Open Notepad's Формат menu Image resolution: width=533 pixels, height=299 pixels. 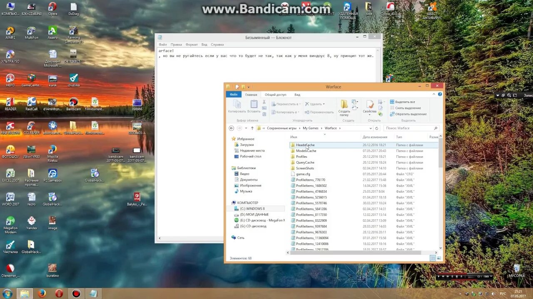[x=192, y=44]
